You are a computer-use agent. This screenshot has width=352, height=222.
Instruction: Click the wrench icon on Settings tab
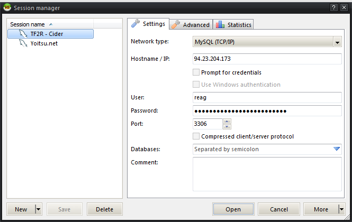click(136, 24)
